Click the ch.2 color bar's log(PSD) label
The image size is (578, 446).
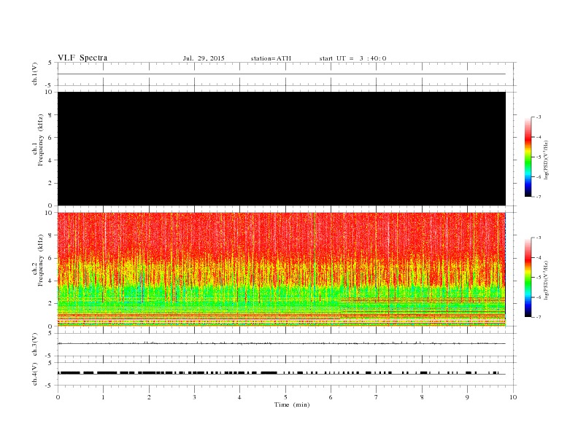(546, 280)
